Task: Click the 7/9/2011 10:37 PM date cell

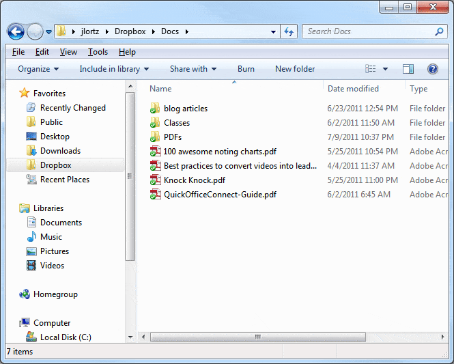Action: (360, 137)
